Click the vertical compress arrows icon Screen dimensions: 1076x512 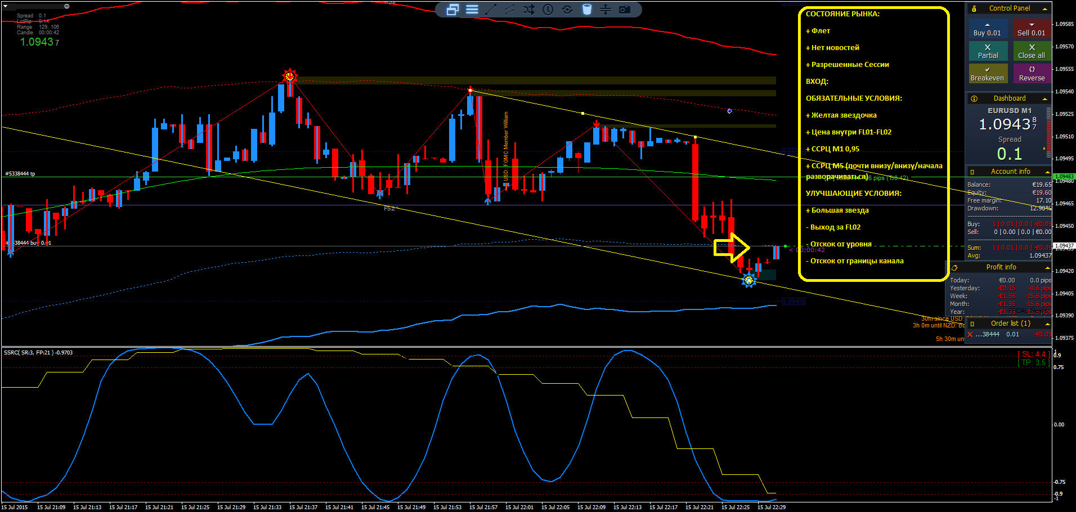click(606, 10)
